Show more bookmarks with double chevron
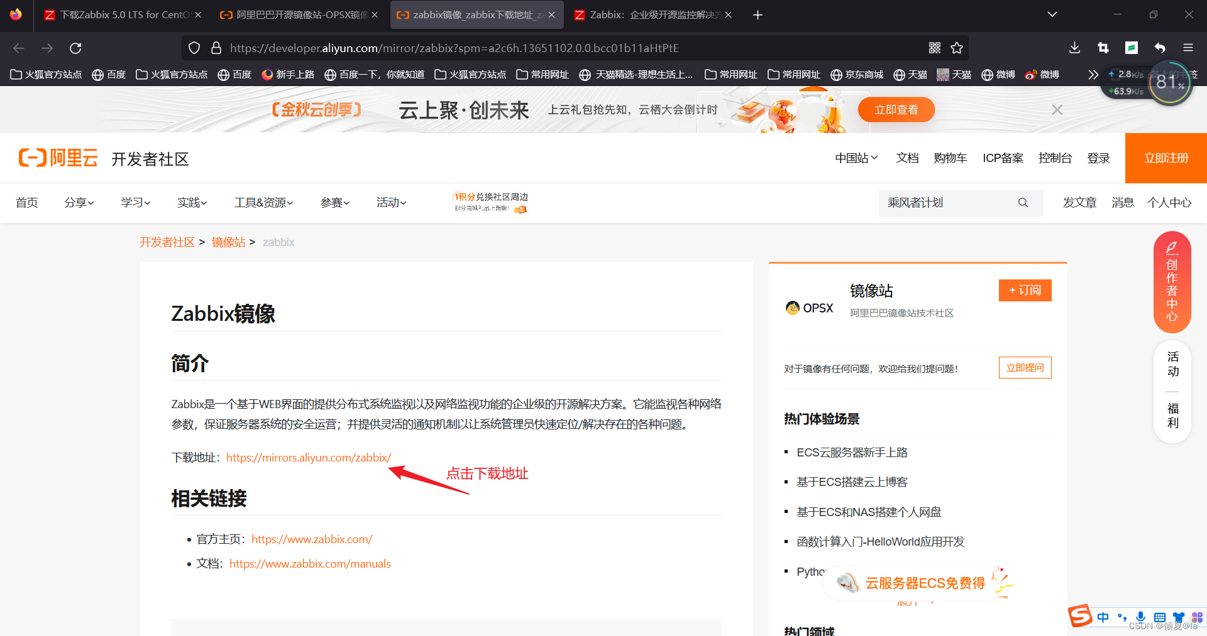This screenshot has height=636, width=1207. tap(1093, 75)
